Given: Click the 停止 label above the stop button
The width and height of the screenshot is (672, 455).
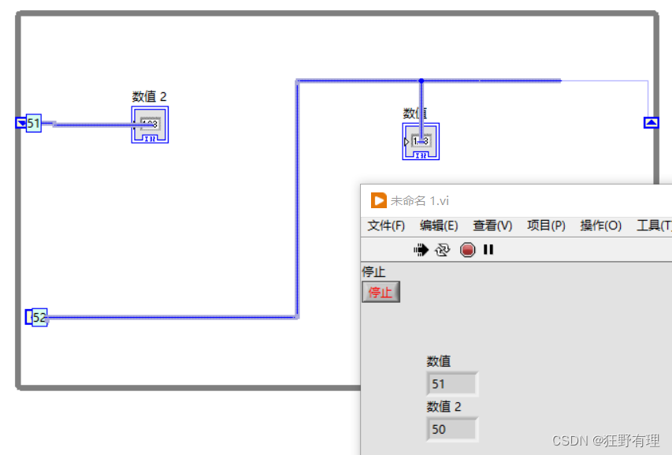Looking at the screenshot, I should coord(373,271).
